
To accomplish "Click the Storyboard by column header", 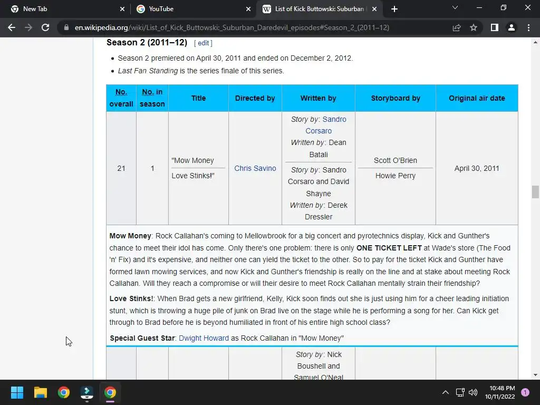I will click(x=396, y=98).
